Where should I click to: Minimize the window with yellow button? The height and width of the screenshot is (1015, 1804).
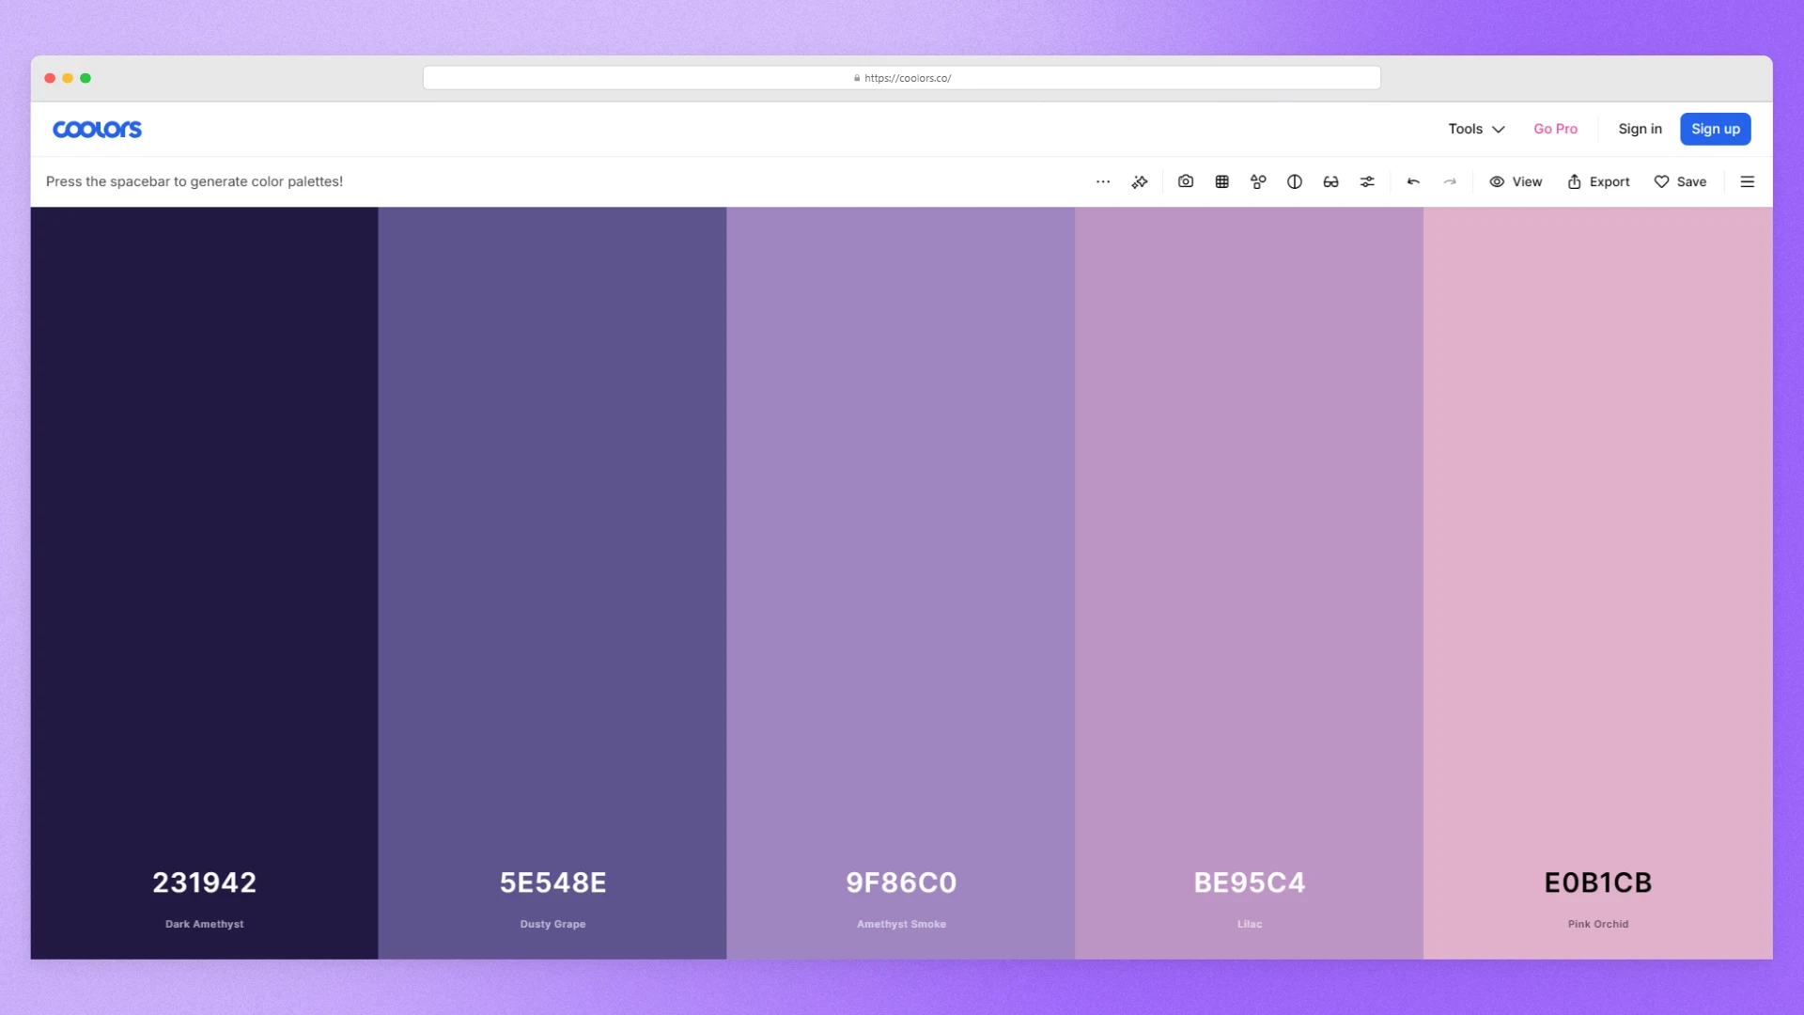tap(68, 78)
